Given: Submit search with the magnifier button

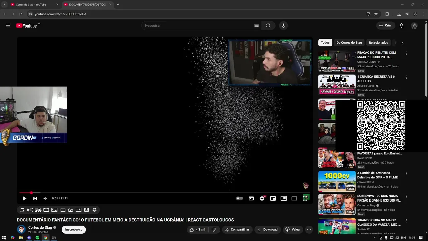Looking at the screenshot, I should click(x=268, y=26).
